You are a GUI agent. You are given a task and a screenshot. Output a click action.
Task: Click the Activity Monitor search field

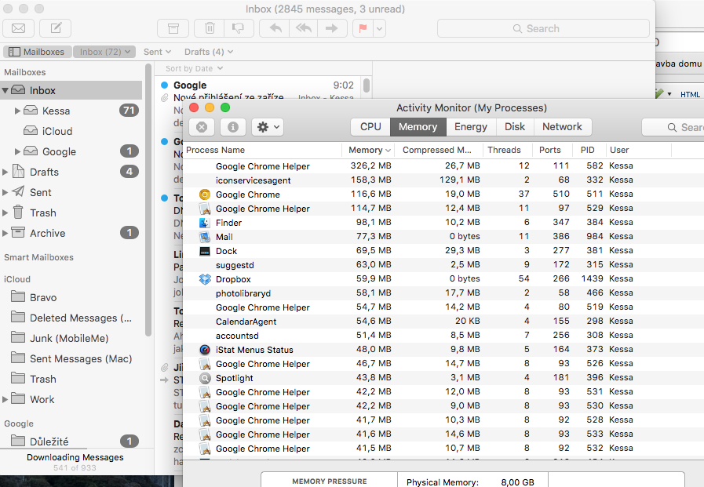pyautogui.click(x=673, y=127)
